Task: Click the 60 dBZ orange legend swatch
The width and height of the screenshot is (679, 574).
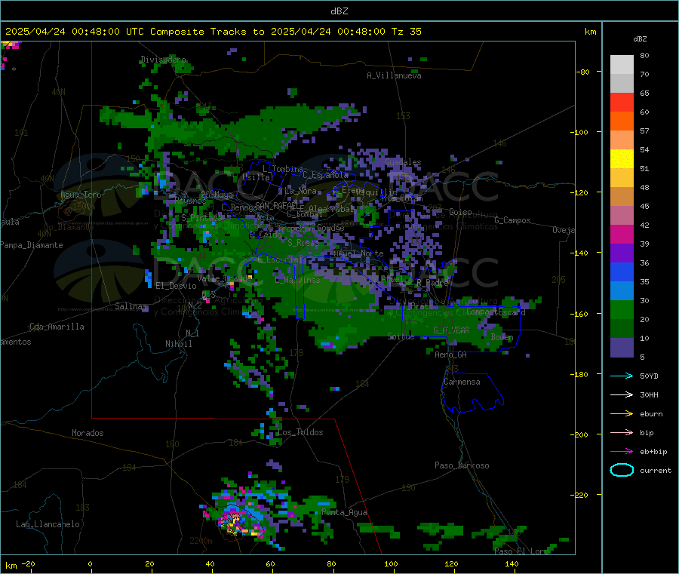Action: 622,121
